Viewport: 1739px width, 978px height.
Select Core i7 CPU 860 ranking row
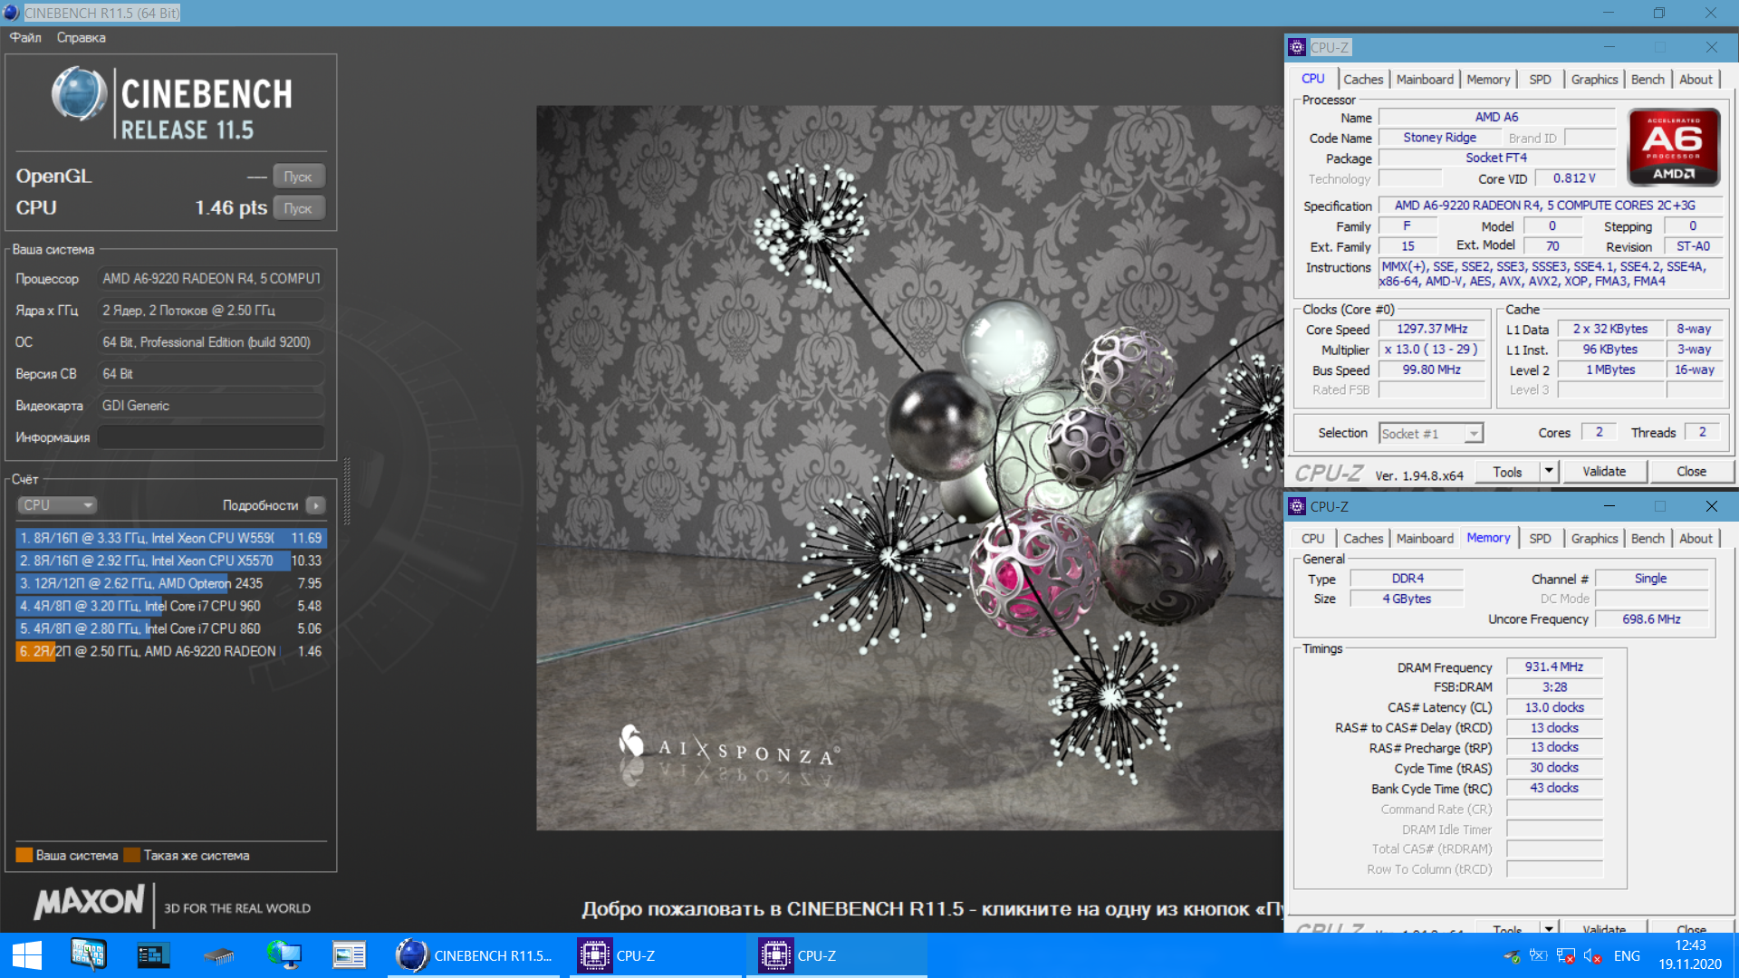pos(170,628)
